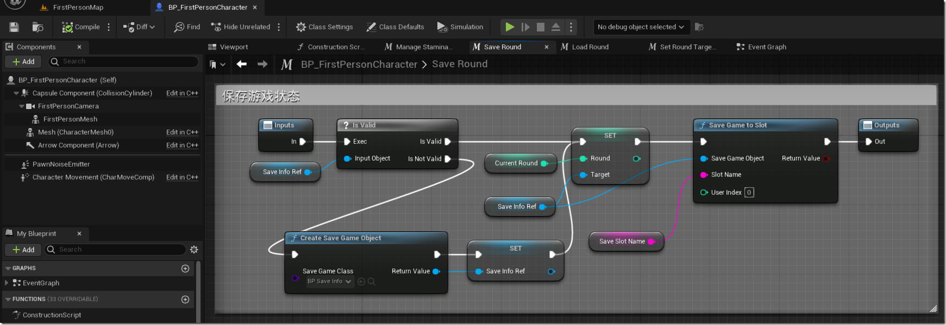Open My Blueprint settings gear
This screenshot has width=946, height=325.
[194, 250]
